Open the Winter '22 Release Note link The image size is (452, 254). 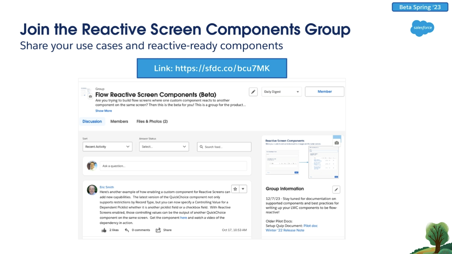285,230
